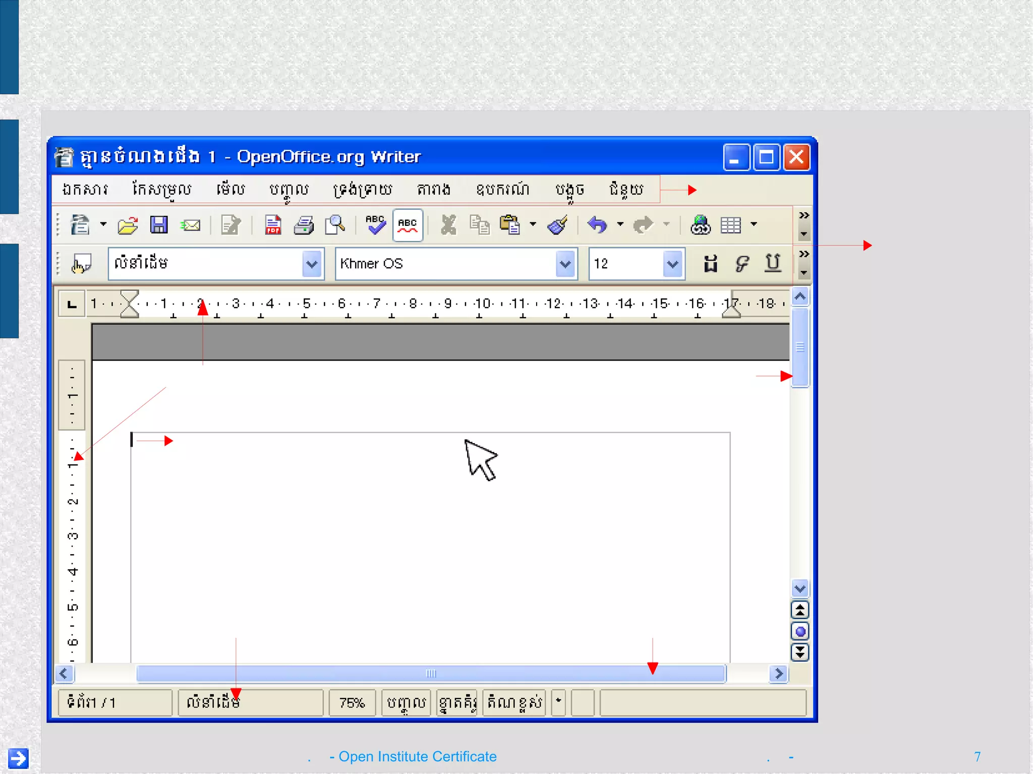Open the last menu bar item
Image resolution: width=1033 pixels, height=774 pixels.
click(626, 190)
